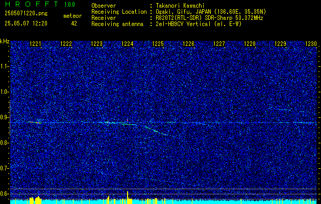Click the Receiving antenna label

tap(117, 24)
